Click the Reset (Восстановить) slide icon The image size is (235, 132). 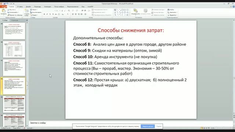[x=31, y=12]
